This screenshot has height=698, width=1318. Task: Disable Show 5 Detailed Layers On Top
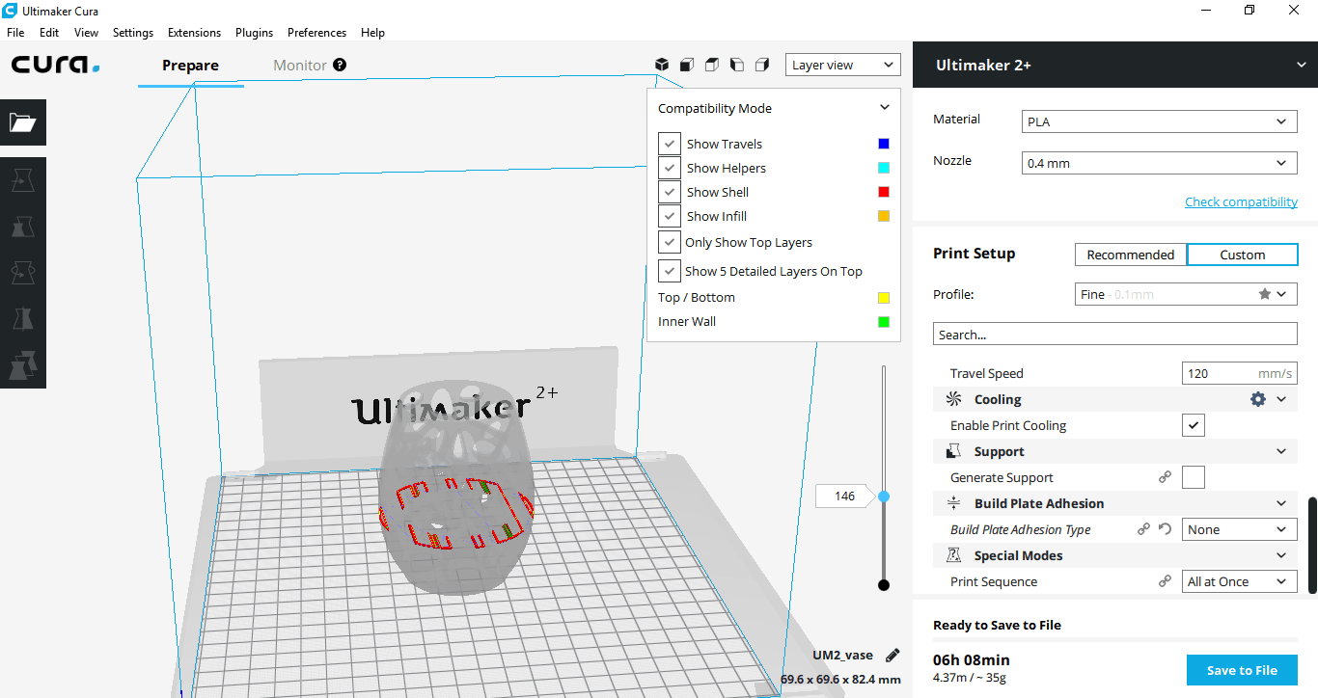click(x=670, y=271)
